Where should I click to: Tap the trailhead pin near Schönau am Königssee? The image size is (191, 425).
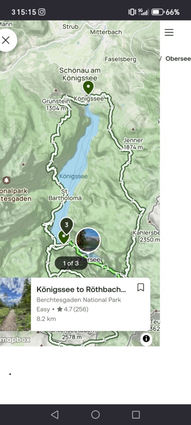[88, 87]
